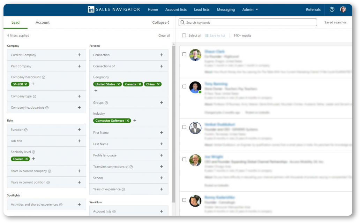Image resolution: width=360 pixels, height=223 pixels.
Task: Show info for Account lists filter
Action: [x=114, y=212]
